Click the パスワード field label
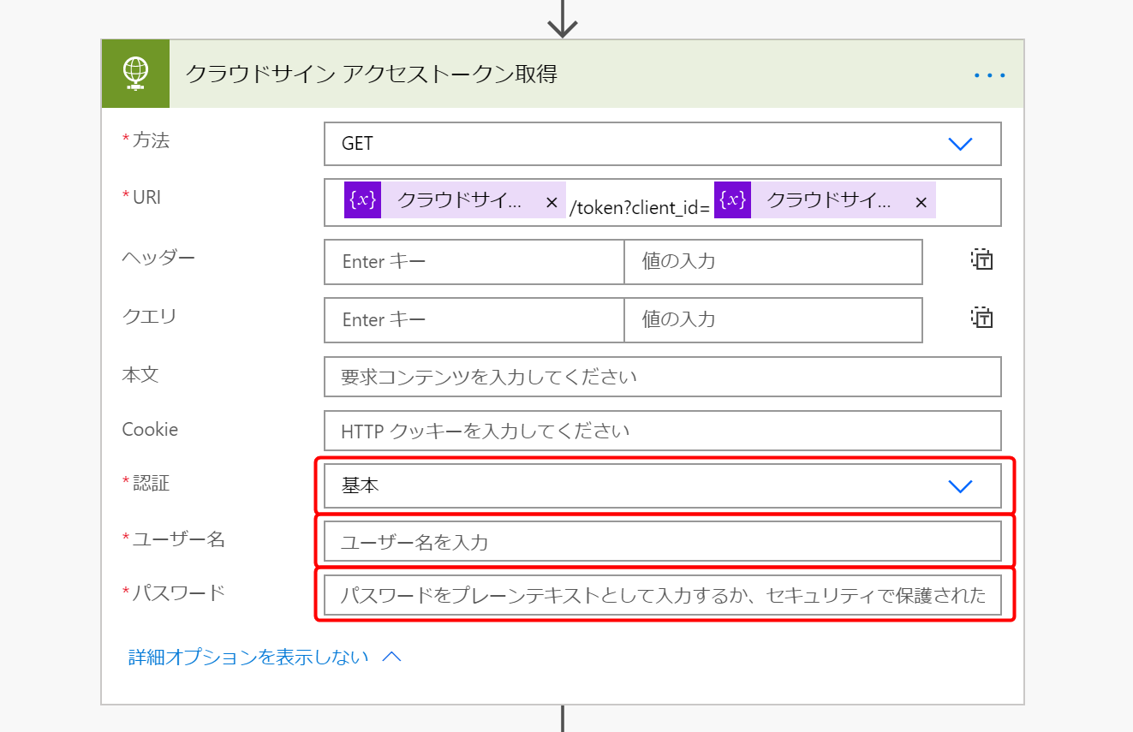 click(178, 592)
